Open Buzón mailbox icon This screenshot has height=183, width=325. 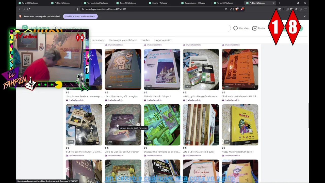coord(255,28)
